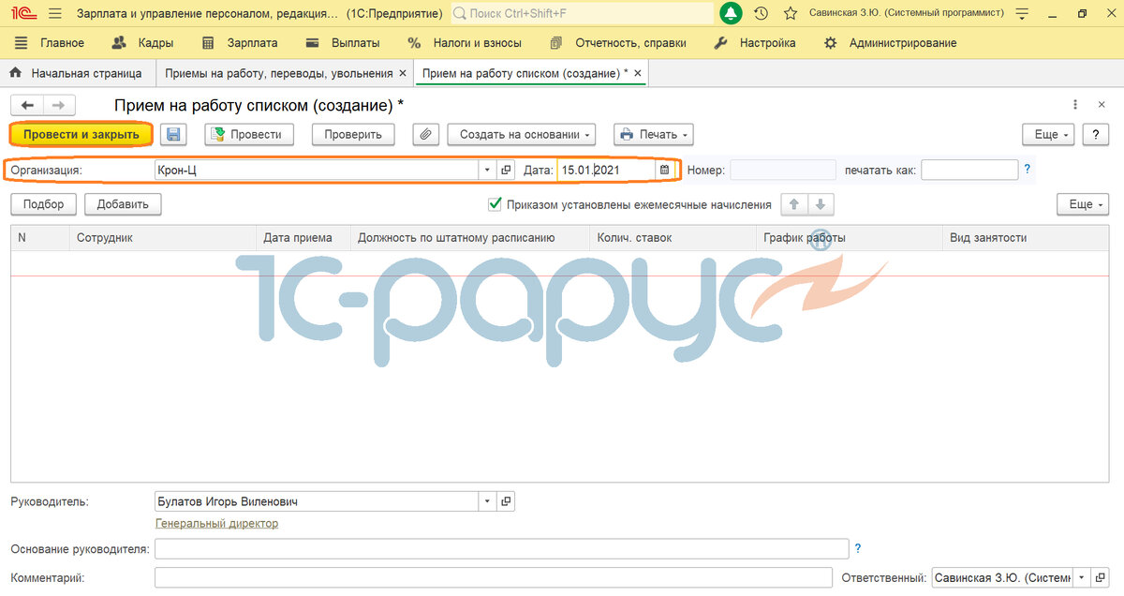Focus the search field Поиск Ctrl+Shift+F
Viewport: 1124px width, 596px height.
581,14
